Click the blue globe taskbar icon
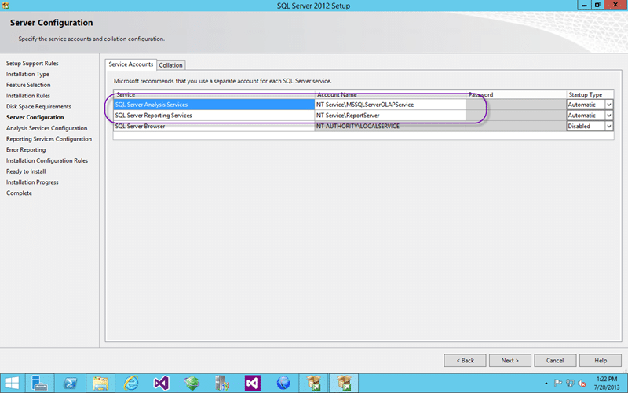Screen dimensions: 628x393 [283, 384]
